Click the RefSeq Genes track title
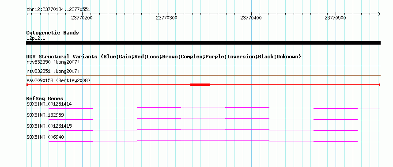 (45, 99)
